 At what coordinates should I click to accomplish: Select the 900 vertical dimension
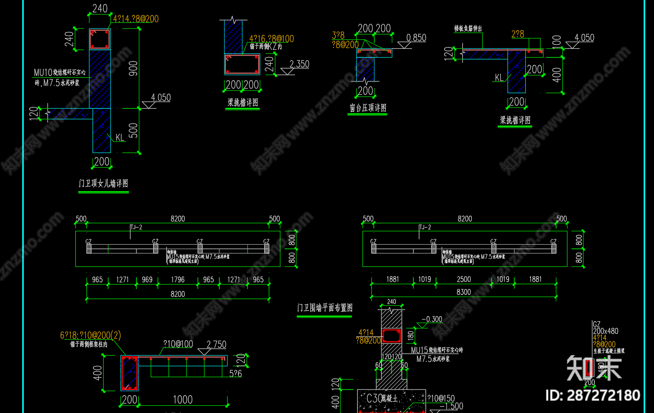(133, 68)
